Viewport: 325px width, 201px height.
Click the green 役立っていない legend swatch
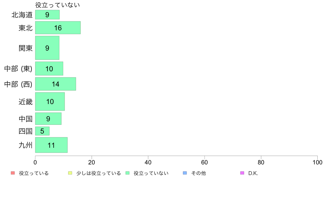(x=127, y=173)
